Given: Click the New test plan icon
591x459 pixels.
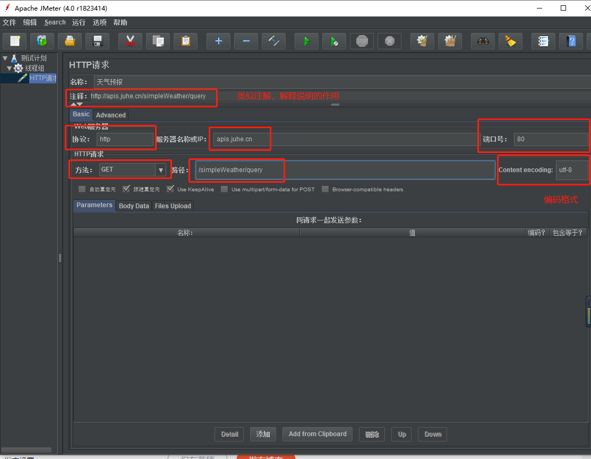Looking at the screenshot, I should pyautogui.click(x=15, y=41).
